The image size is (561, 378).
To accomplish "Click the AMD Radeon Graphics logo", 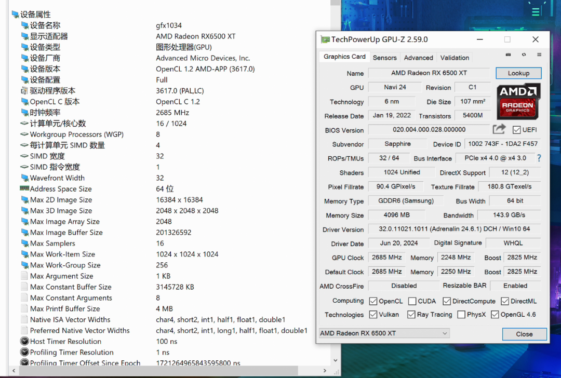I will click(x=518, y=101).
